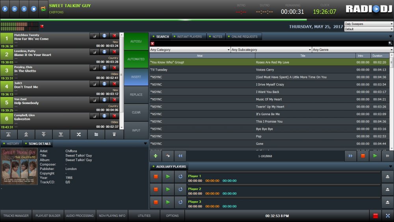Remove Don't Trust Me from the queue
Image resolution: width=394 pixels, height=222 pixels.
[x=114, y=84]
